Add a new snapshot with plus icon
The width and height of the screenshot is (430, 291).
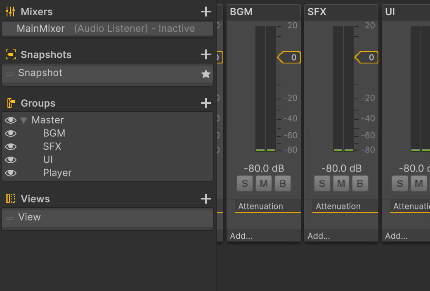(206, 54)
